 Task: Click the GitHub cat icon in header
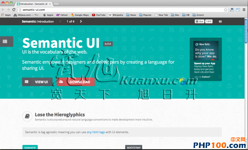[220, 21]
